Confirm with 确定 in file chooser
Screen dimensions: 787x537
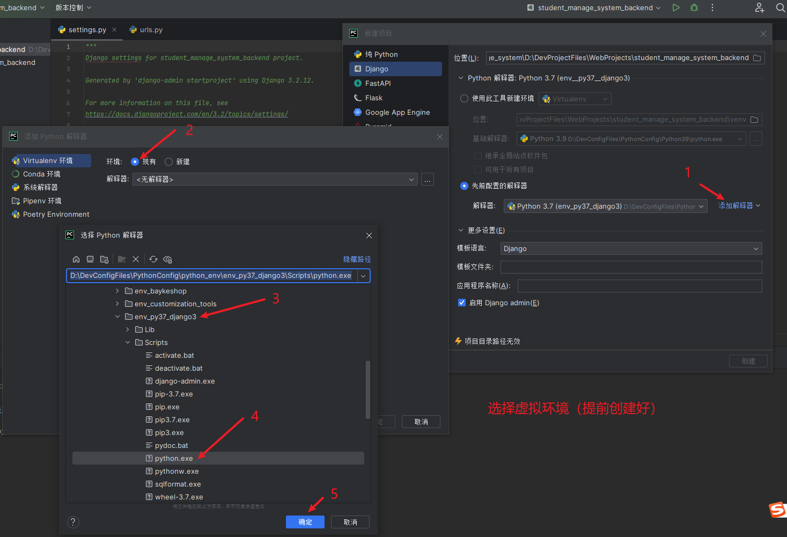point(305,522)
